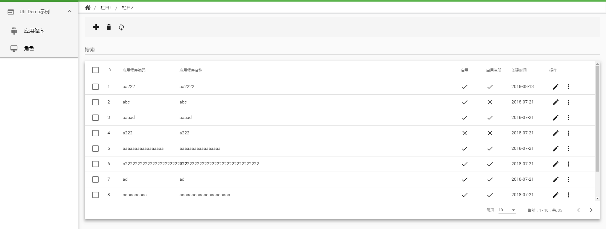
Task: Open 应用程序 in the sidebar menu
Action: (34, 31)
